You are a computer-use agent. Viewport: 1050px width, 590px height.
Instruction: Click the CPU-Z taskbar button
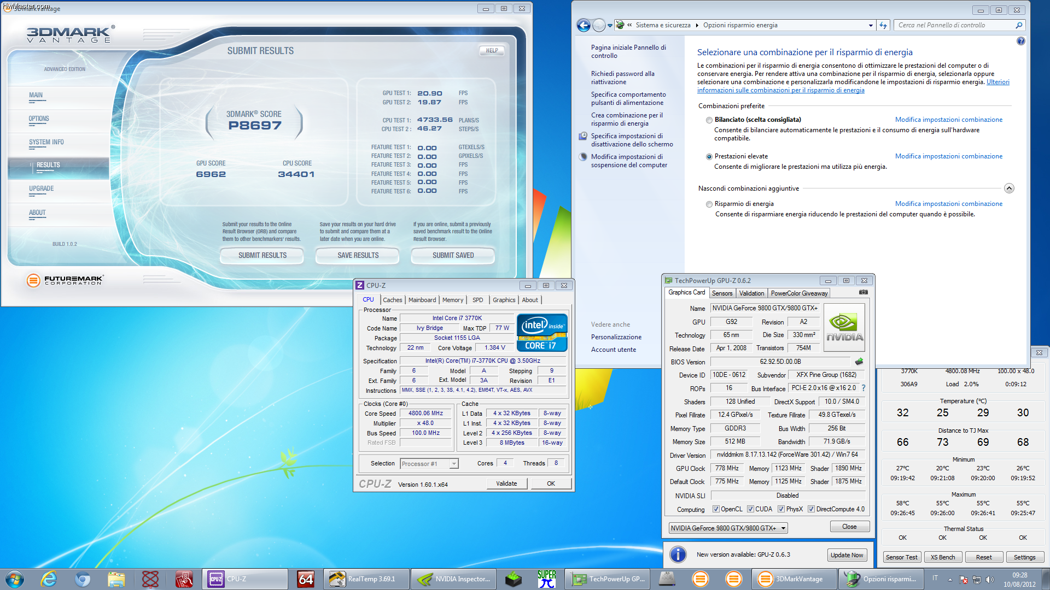coord(244,579)
